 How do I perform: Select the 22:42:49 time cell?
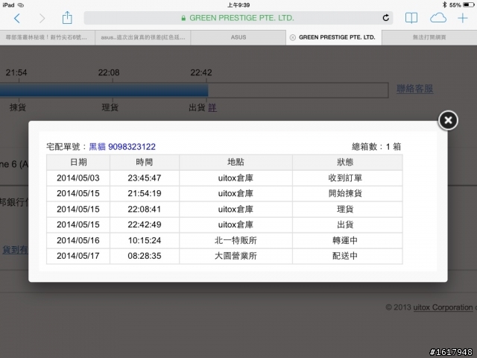click(x=145, y=225)
